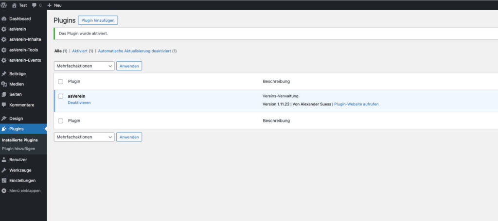Open the Einstellungen menu item

click(x=22, y=180)
